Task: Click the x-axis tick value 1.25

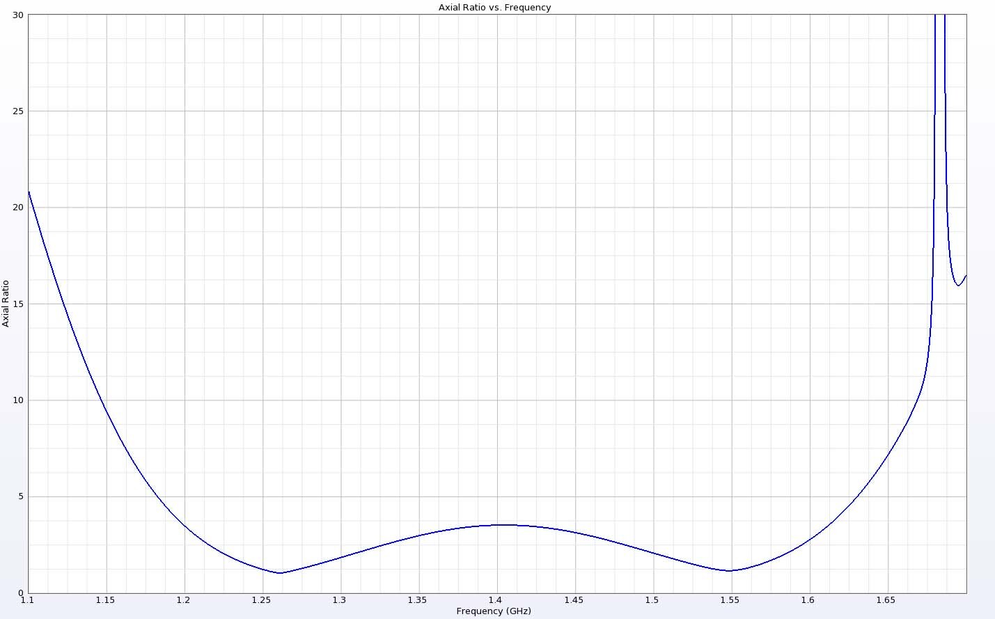Action: [261, 600]
